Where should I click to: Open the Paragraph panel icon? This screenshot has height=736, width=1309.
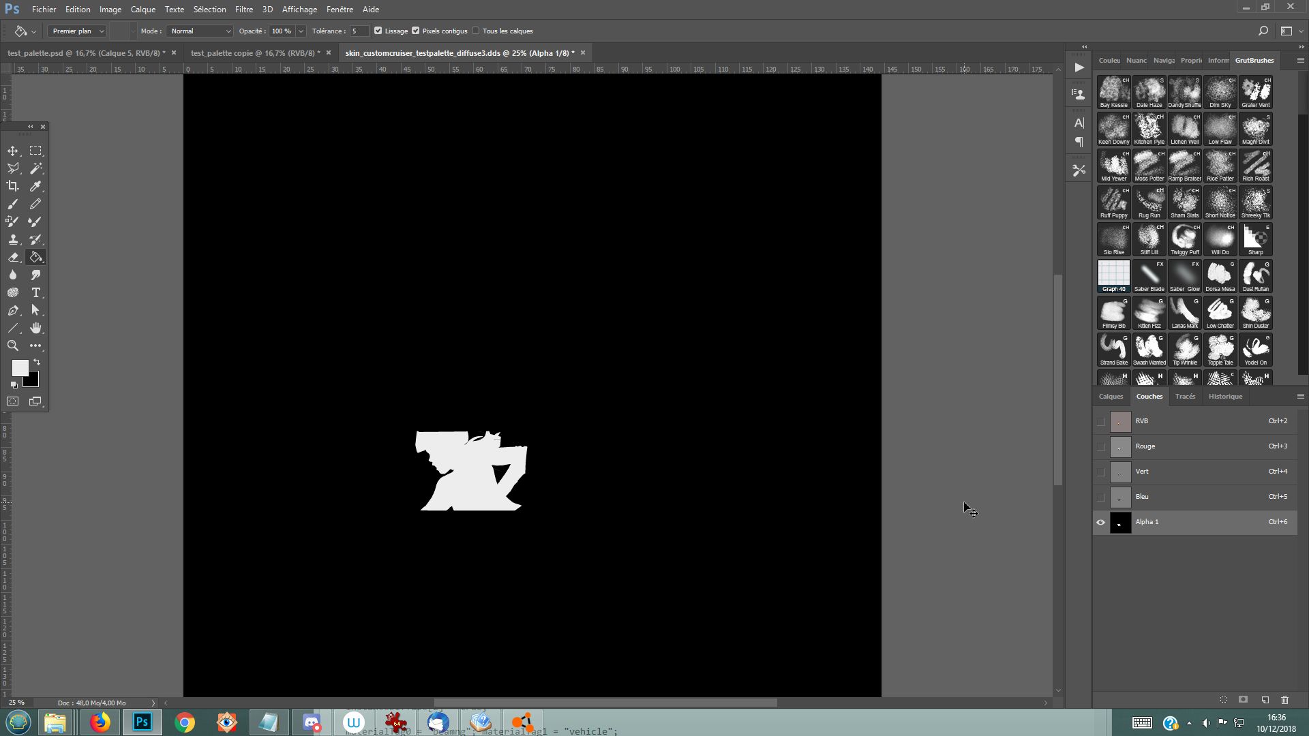[1079, 142]
